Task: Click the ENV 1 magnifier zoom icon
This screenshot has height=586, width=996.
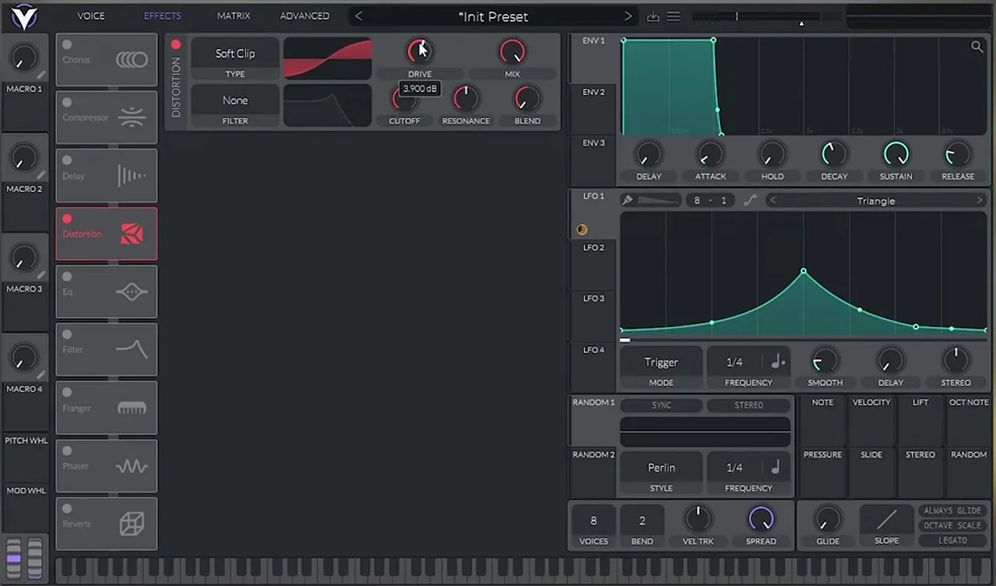Action: tap(977, 47)
